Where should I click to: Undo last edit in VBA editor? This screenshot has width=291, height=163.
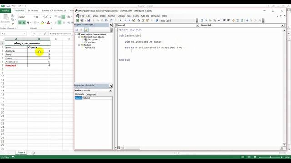[x=111, y=20]
